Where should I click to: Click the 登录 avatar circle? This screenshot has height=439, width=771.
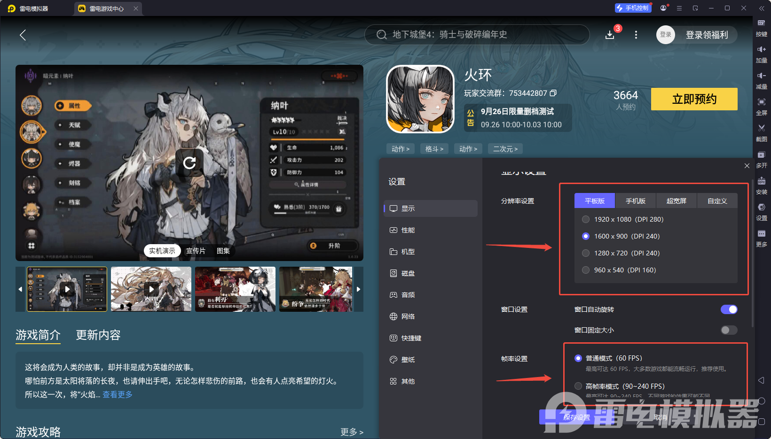(666, 35)
